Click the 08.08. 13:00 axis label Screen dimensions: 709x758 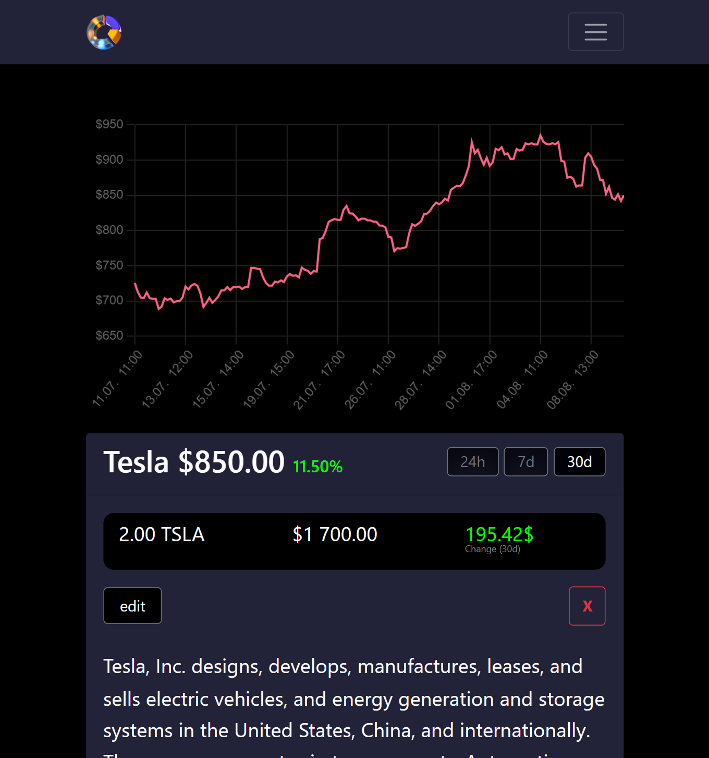point(572,380)
